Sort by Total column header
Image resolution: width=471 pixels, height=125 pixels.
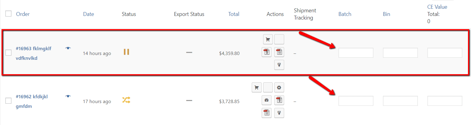[x=234, y=14]
